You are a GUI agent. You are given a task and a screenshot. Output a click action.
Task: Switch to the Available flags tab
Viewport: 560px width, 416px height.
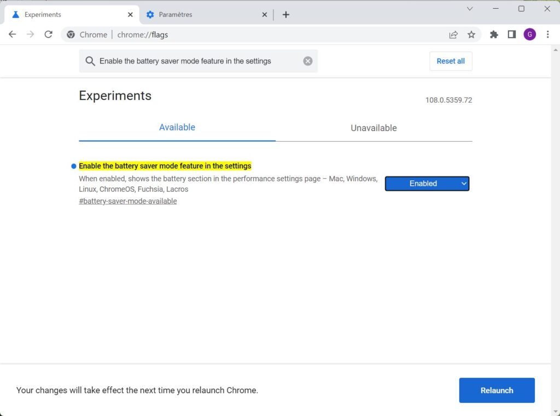pyautogui.click(x=177, y=127)
